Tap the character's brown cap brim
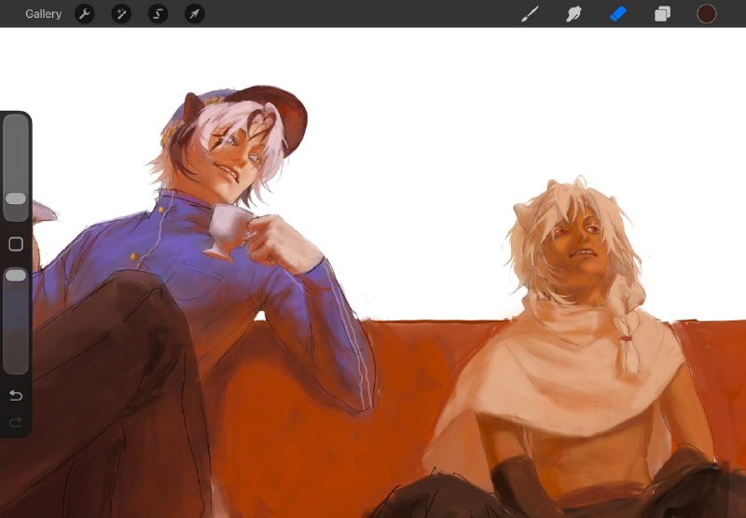Screen dimensions: 746x518 coord(281,114)
